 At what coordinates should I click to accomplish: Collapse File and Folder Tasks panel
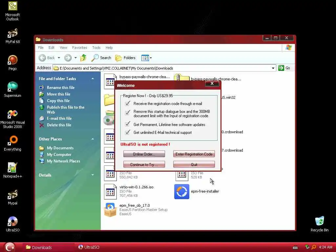click(93, 79)
